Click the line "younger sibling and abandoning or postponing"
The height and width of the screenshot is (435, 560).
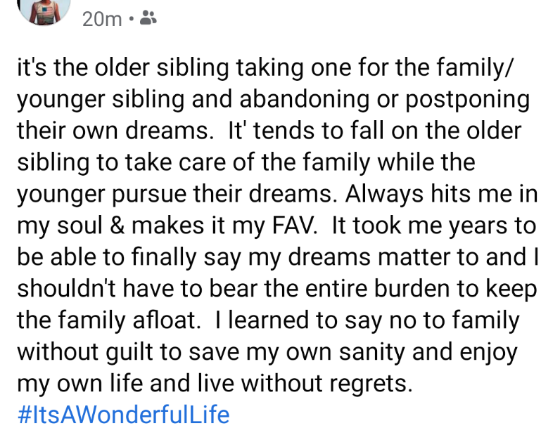pyautogui.click(x=273, y=100)
